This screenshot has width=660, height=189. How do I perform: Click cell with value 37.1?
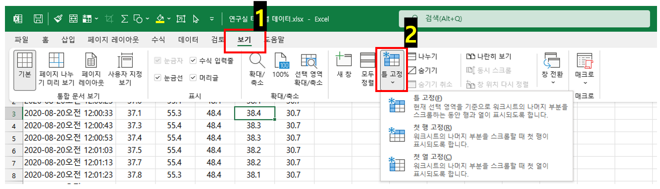[x=135, y=113]
